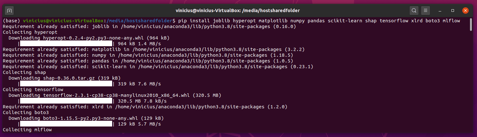Maximize the terminal window

(x=453, y=11)
